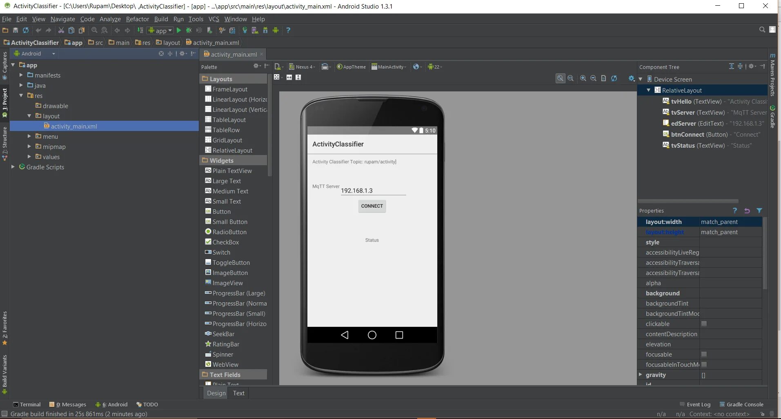This screenshot has height=419, width=781.
Task: Select edServer (EditText) in Component Tree
Action: tap(713, 123)
